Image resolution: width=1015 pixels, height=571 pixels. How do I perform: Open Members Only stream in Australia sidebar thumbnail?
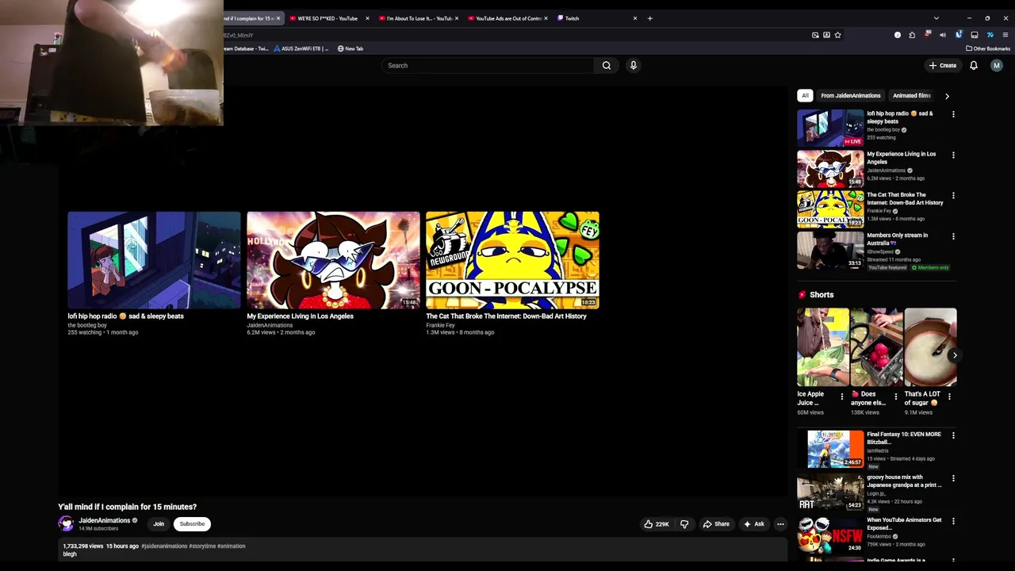pyautogui.click(x=830, y=250)
